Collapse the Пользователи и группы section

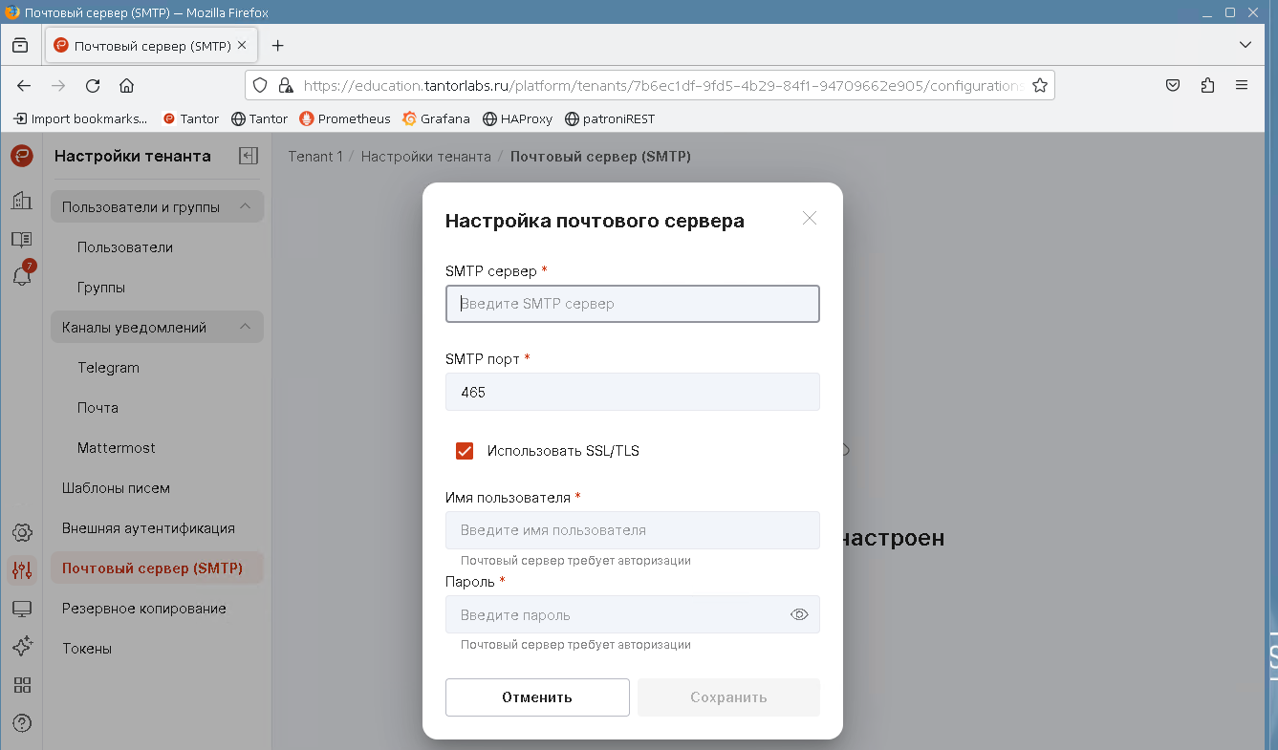245,207
